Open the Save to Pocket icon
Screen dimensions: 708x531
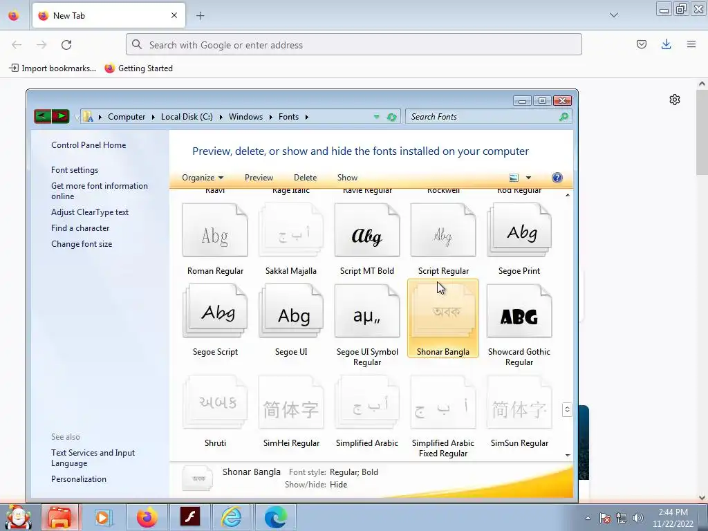click(641, 44)
